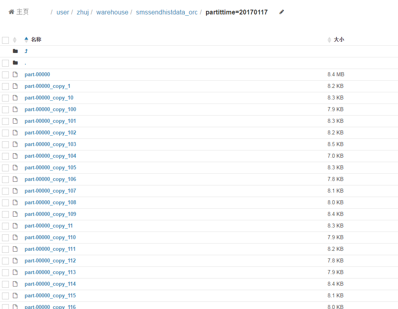398x309 pixels.
Task: Open file part-00000_copy_104
Action: coord(50,156)
